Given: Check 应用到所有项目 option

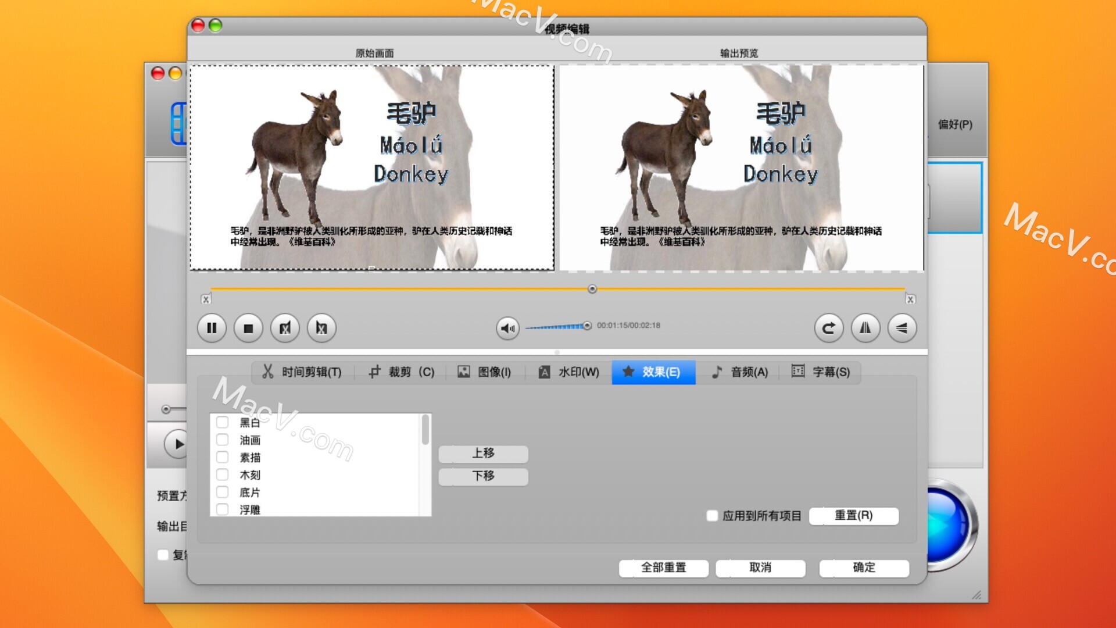Looking at the screenshot, I should [x=712, y=516].
